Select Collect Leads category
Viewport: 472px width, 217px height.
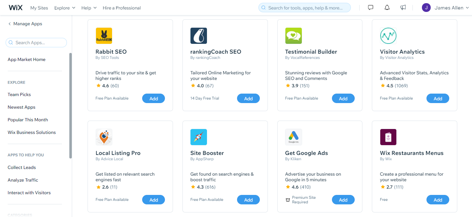coord(22,168)
